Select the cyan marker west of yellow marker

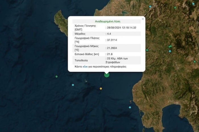tap(73, 85)
